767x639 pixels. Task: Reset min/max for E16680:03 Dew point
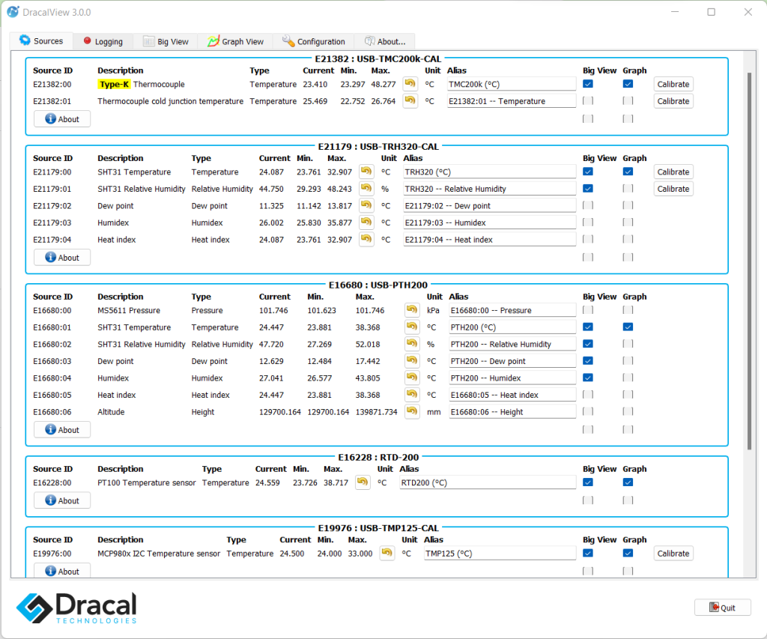(412, 360)
